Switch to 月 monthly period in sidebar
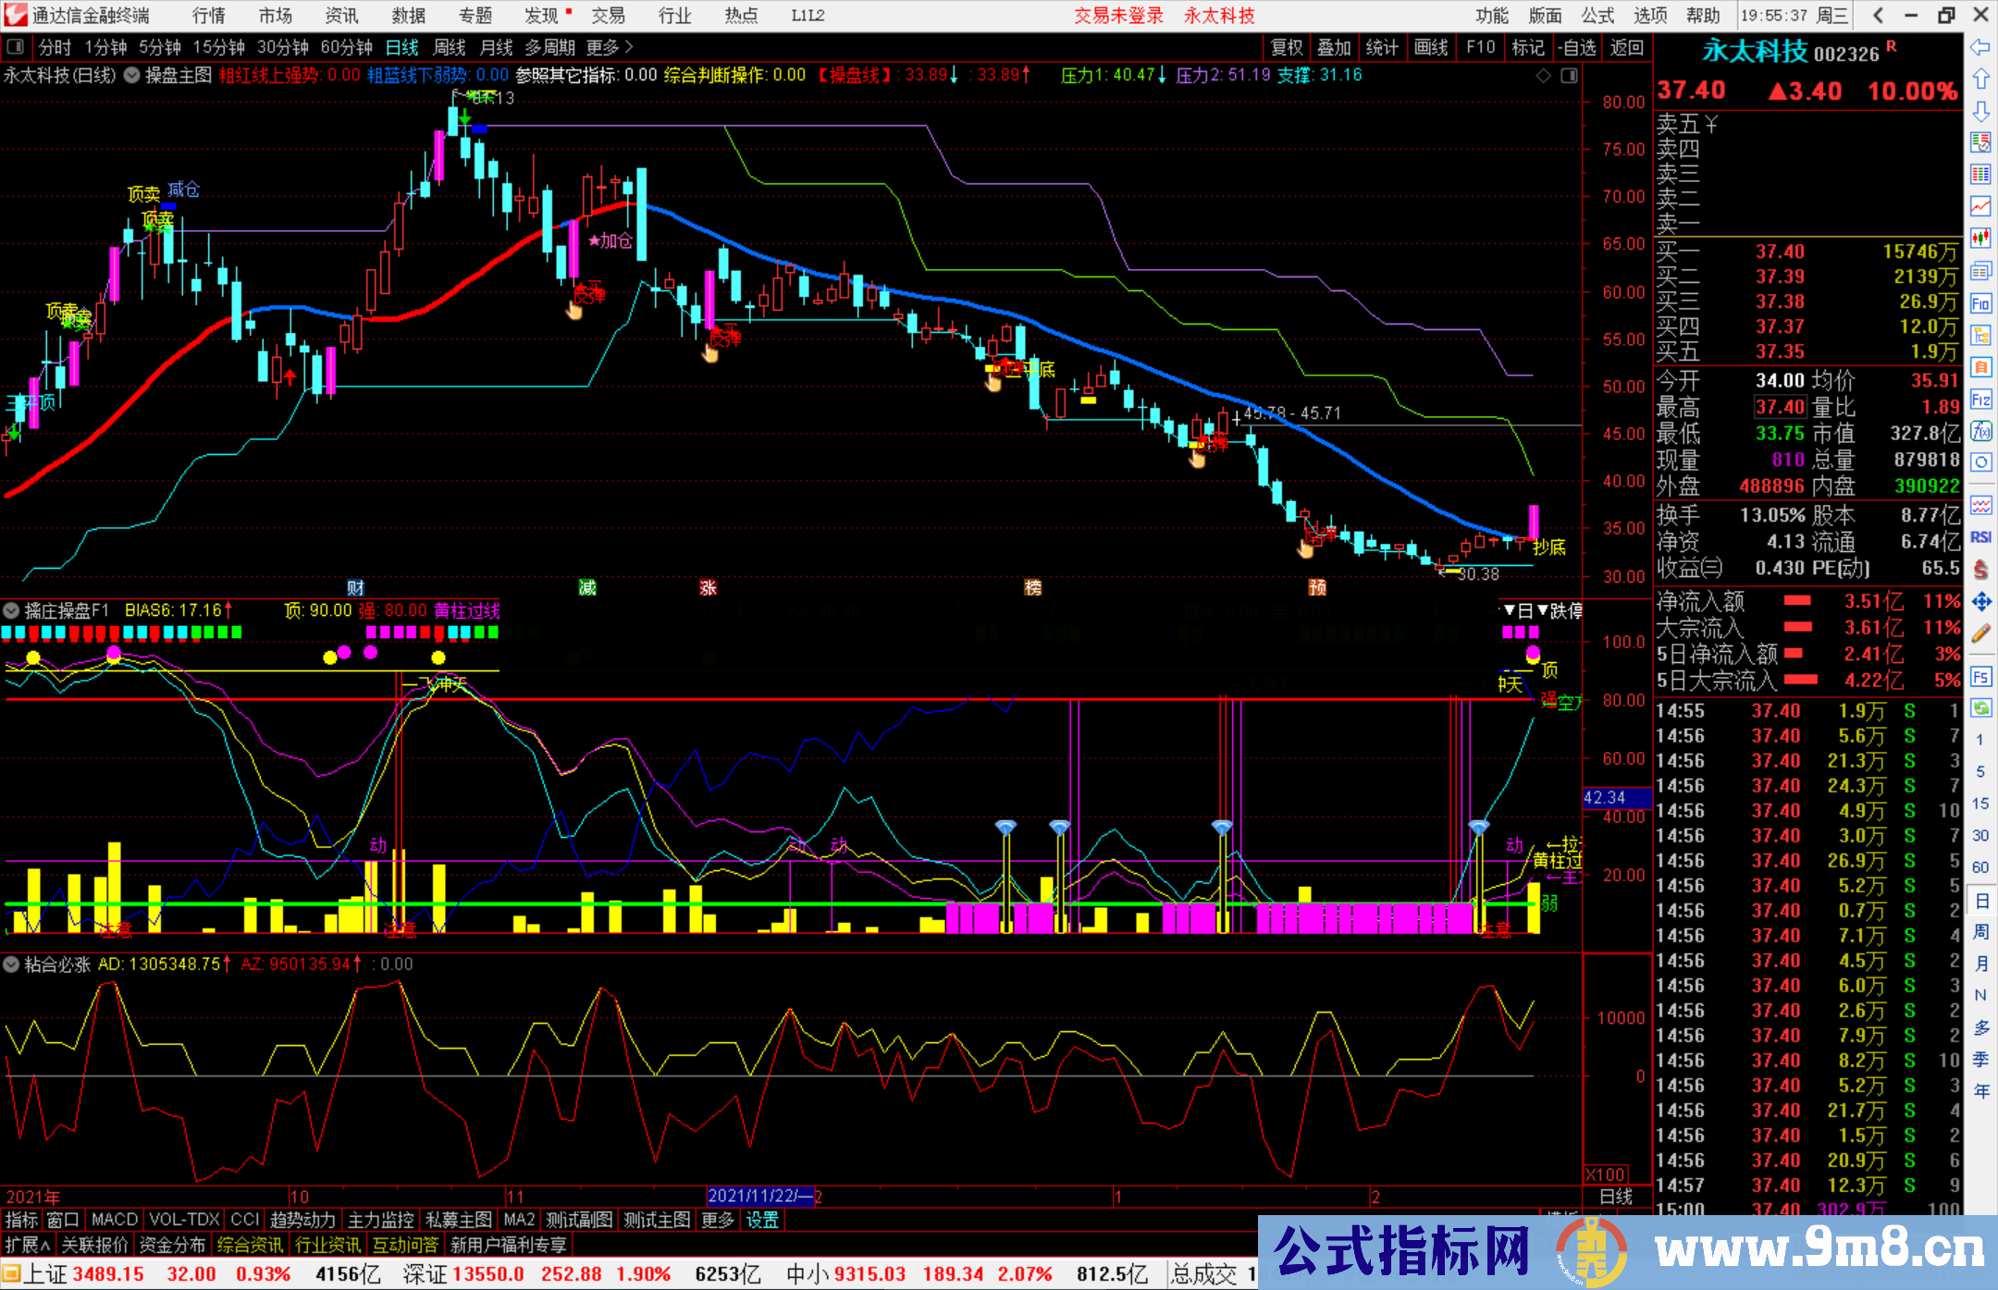The height and width of the screenshot is (1290, 1998). coord(1980,964)
